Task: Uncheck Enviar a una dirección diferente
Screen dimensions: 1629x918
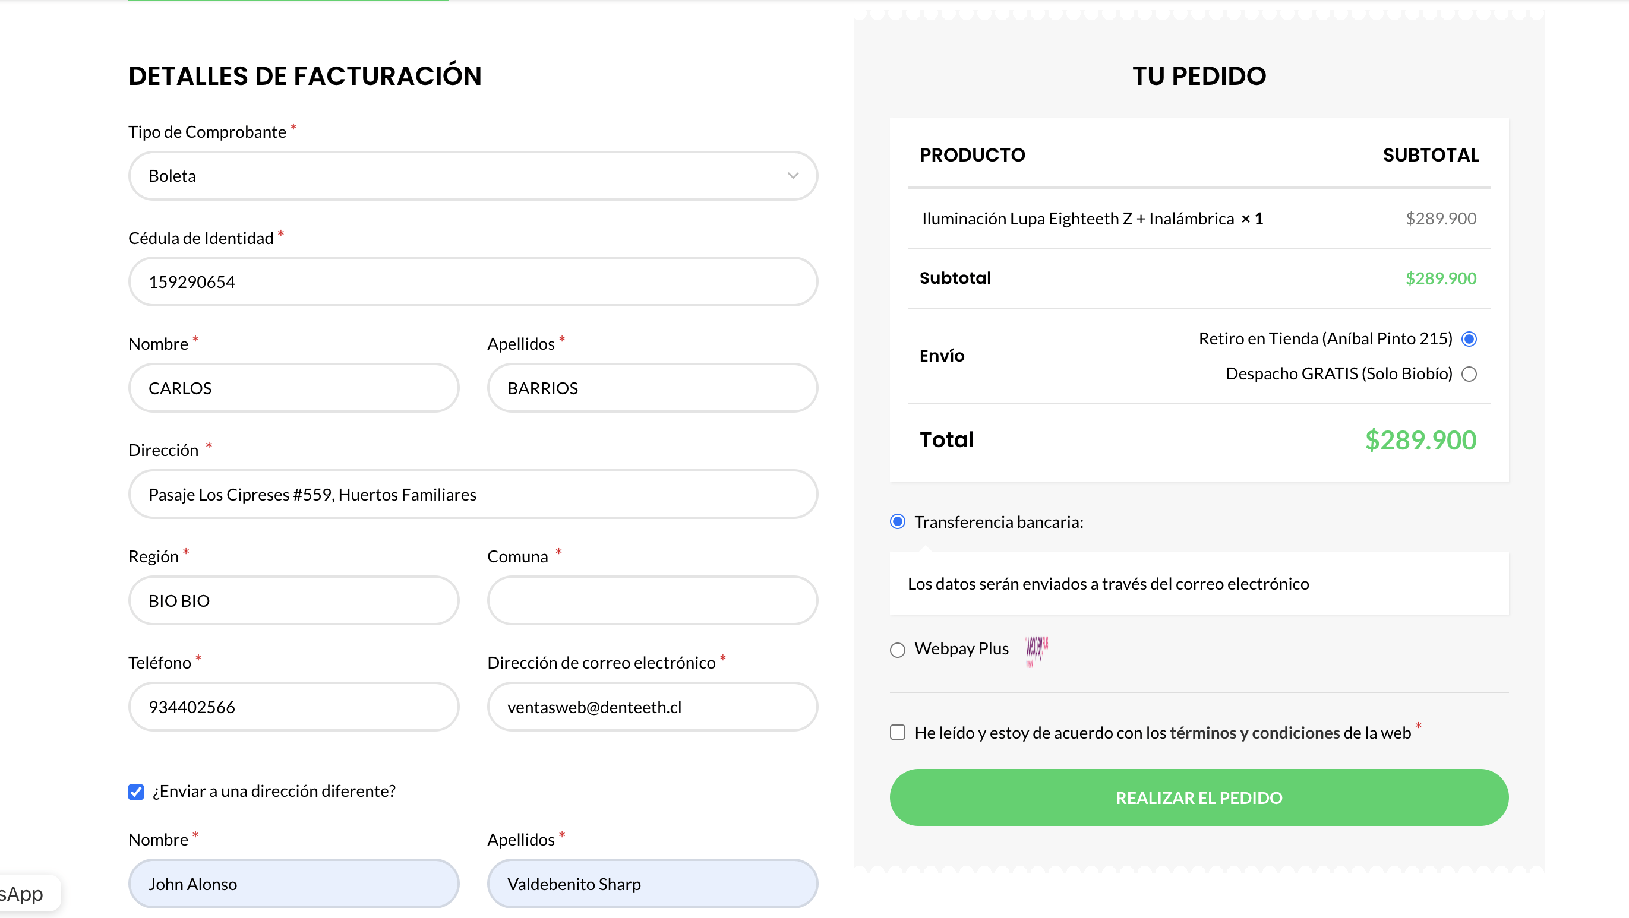Action: [136, 792]
